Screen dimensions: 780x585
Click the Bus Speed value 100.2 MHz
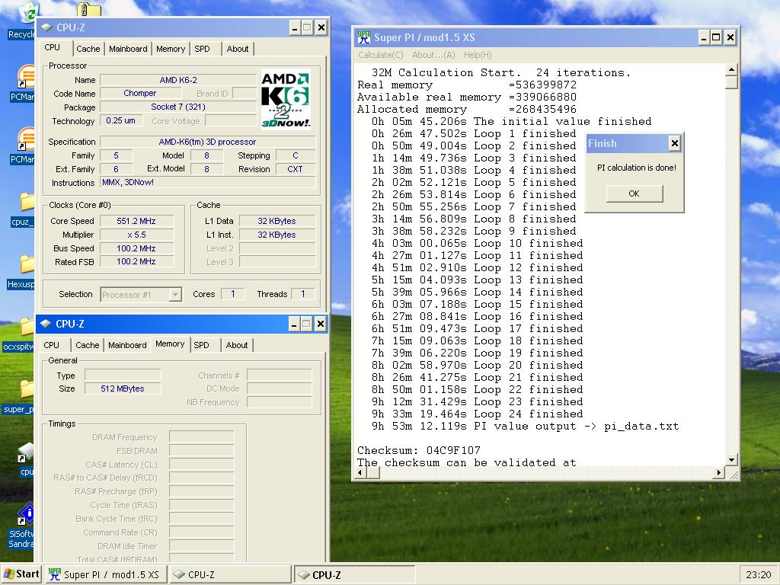(x=137, y=248)
